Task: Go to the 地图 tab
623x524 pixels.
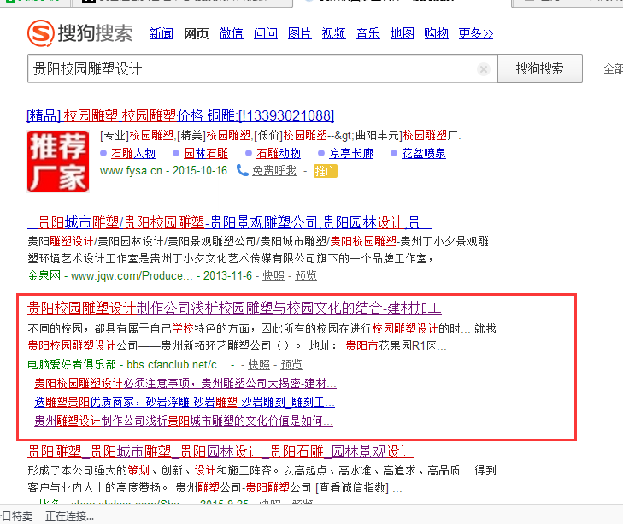Action: tap(403, 33)
